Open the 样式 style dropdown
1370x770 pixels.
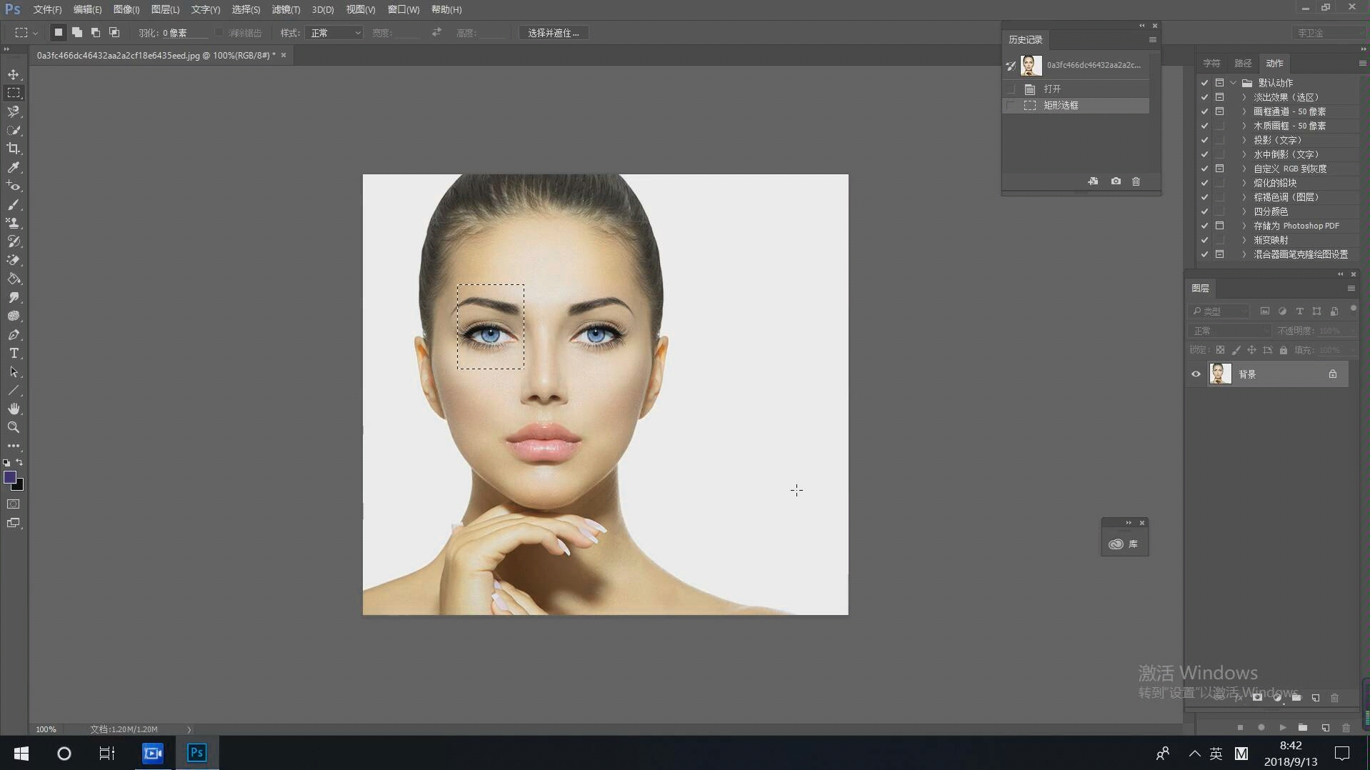[334, 33]
